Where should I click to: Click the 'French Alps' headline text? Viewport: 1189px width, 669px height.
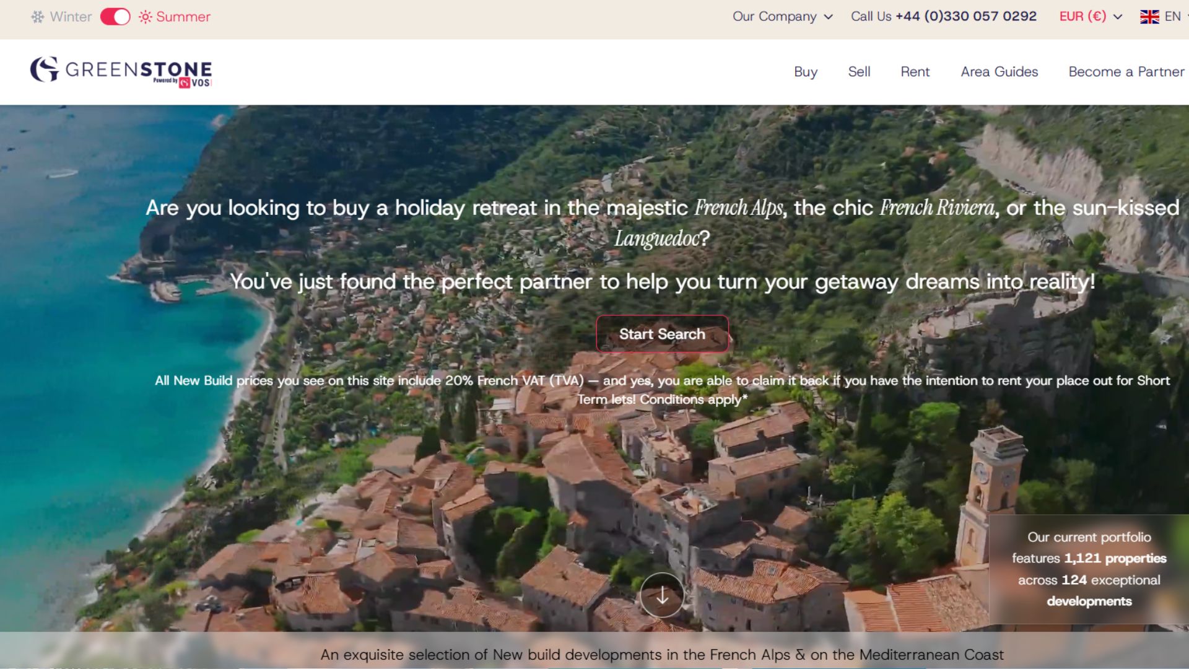(x=739, y=208)
